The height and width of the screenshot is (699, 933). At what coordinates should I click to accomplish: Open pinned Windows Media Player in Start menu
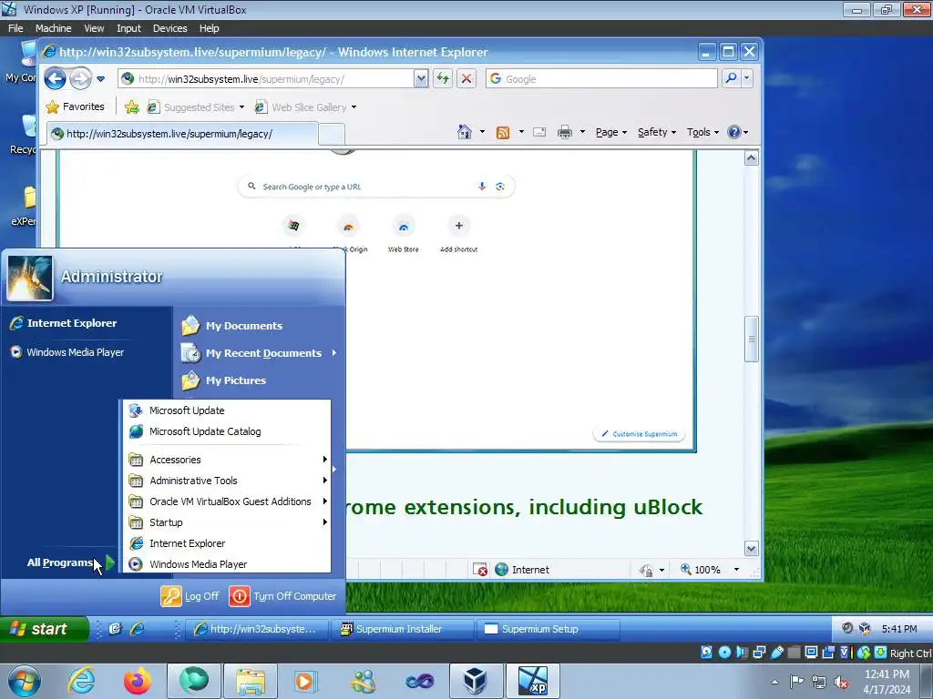[x=67, y=352]
